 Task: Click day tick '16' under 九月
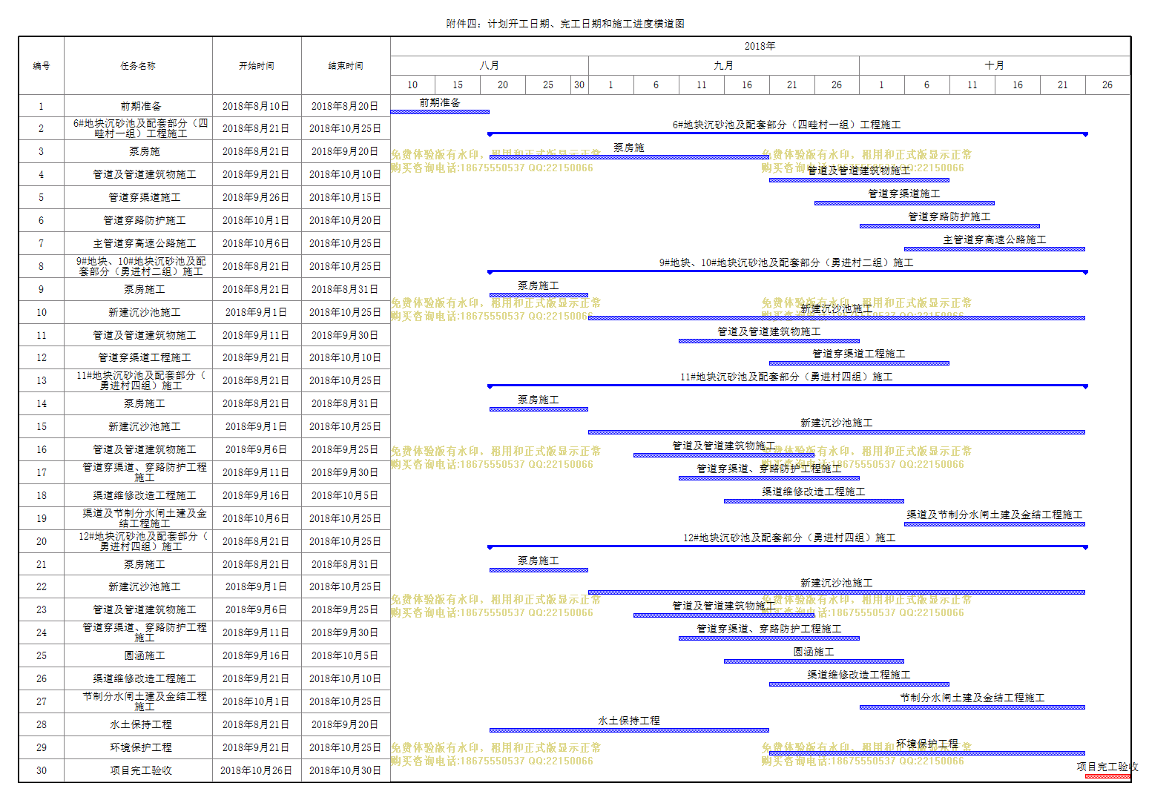(747, 85)
